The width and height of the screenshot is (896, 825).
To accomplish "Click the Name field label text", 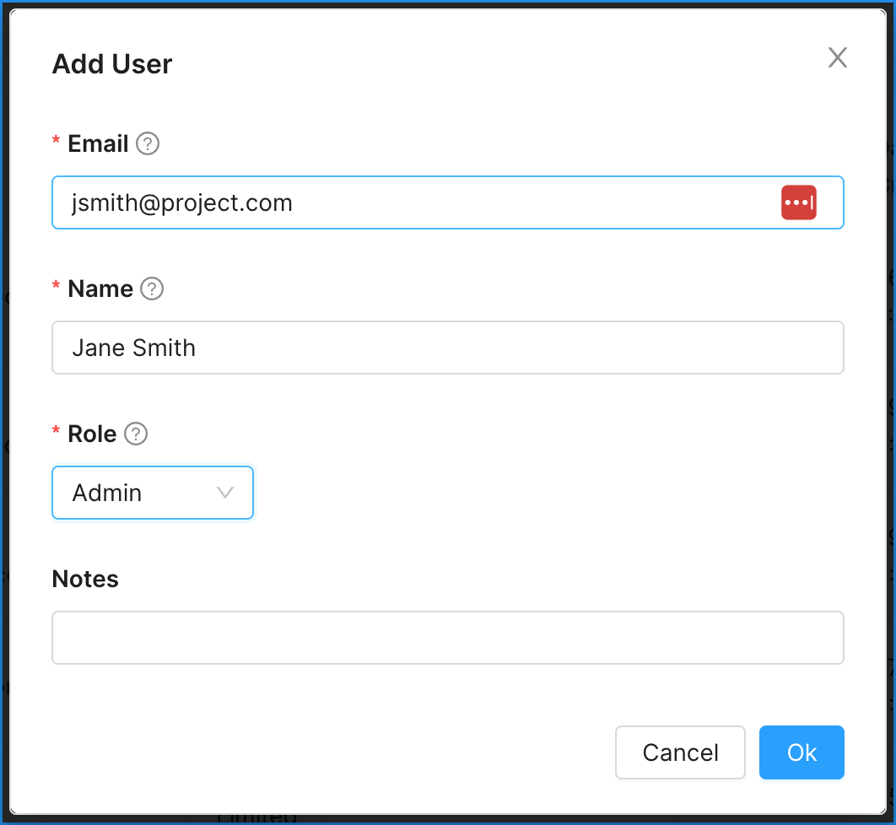I will tap(100, 288).
